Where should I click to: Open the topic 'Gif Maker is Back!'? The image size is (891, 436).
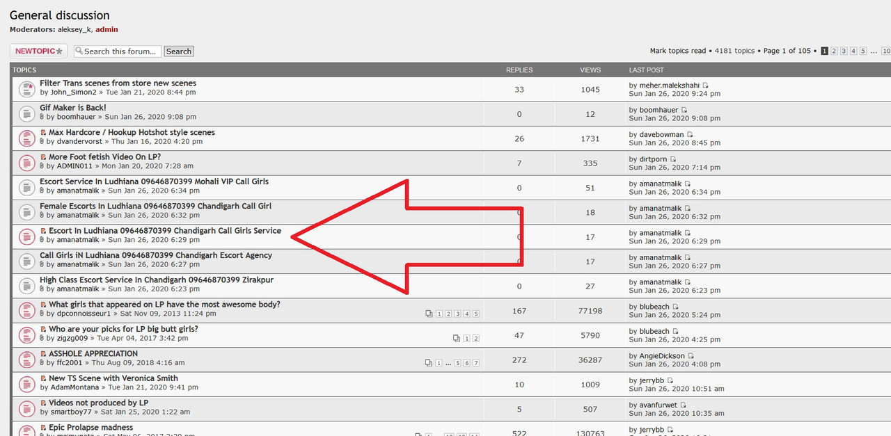coord(73,108)
